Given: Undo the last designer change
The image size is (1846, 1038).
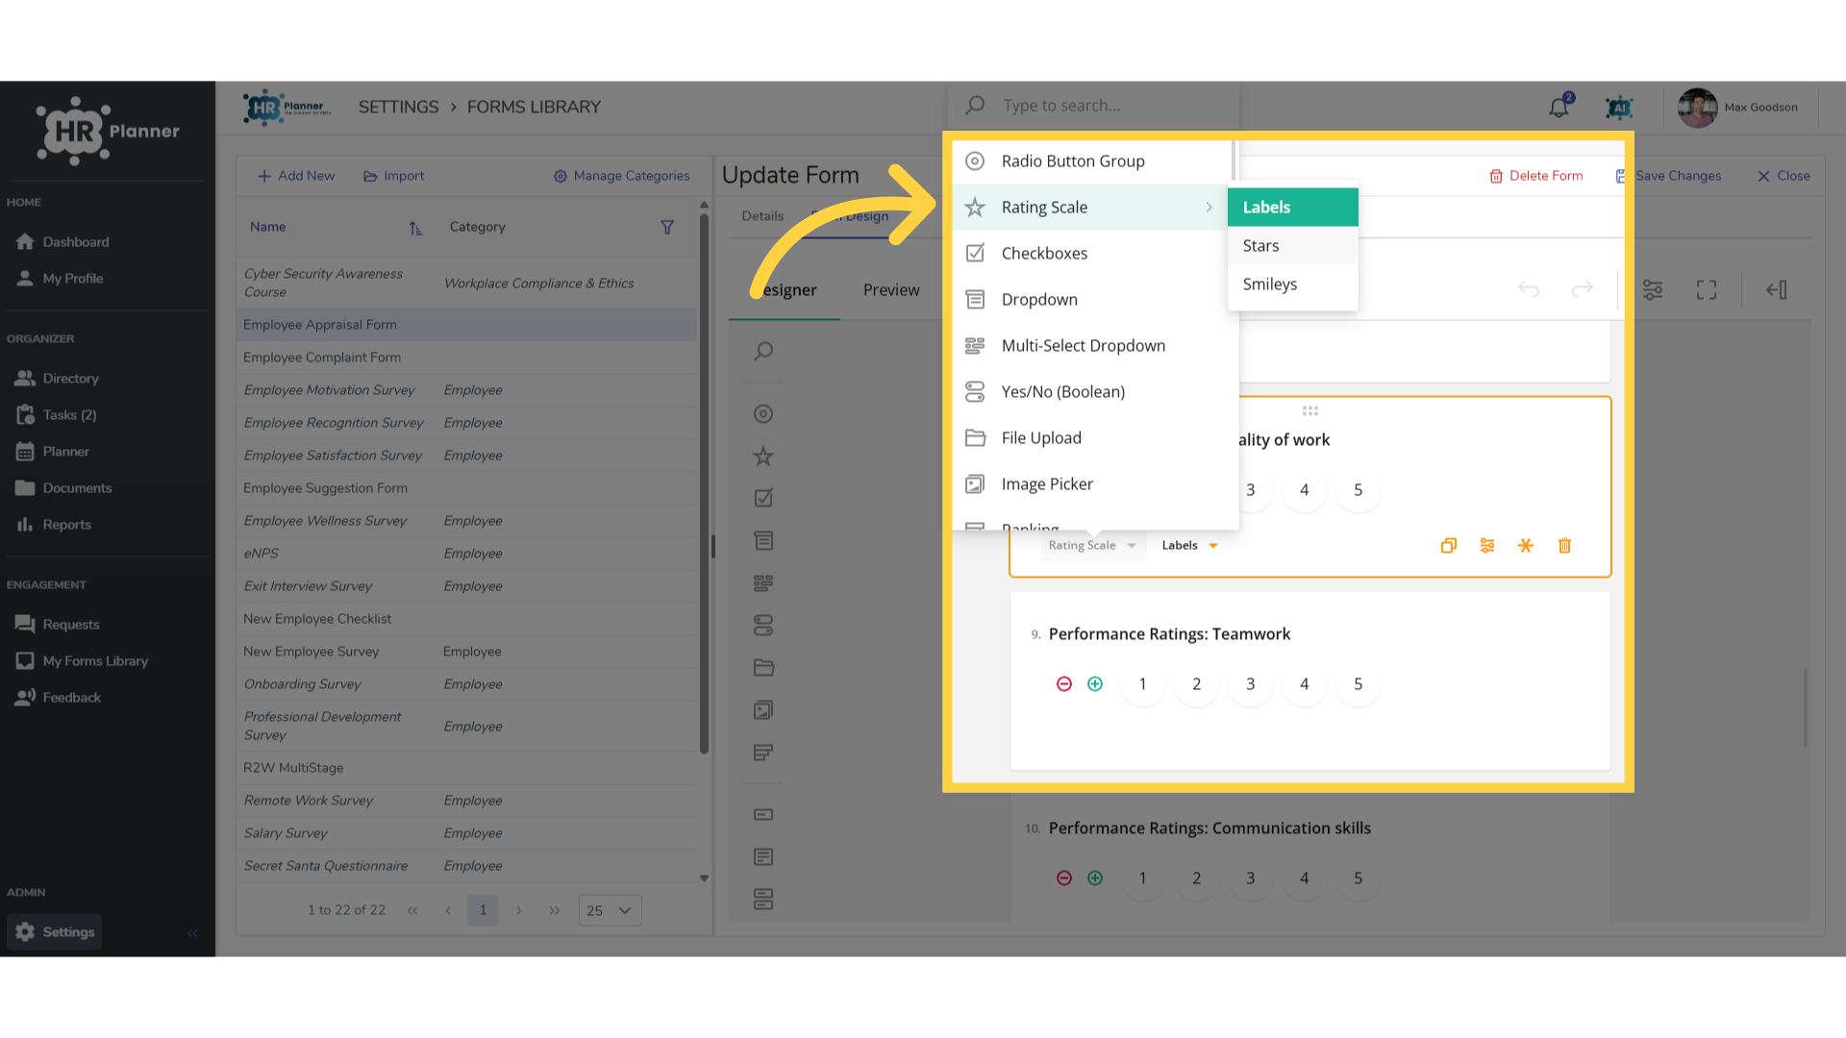Looking at the screenshot, I should [1529, 289].
